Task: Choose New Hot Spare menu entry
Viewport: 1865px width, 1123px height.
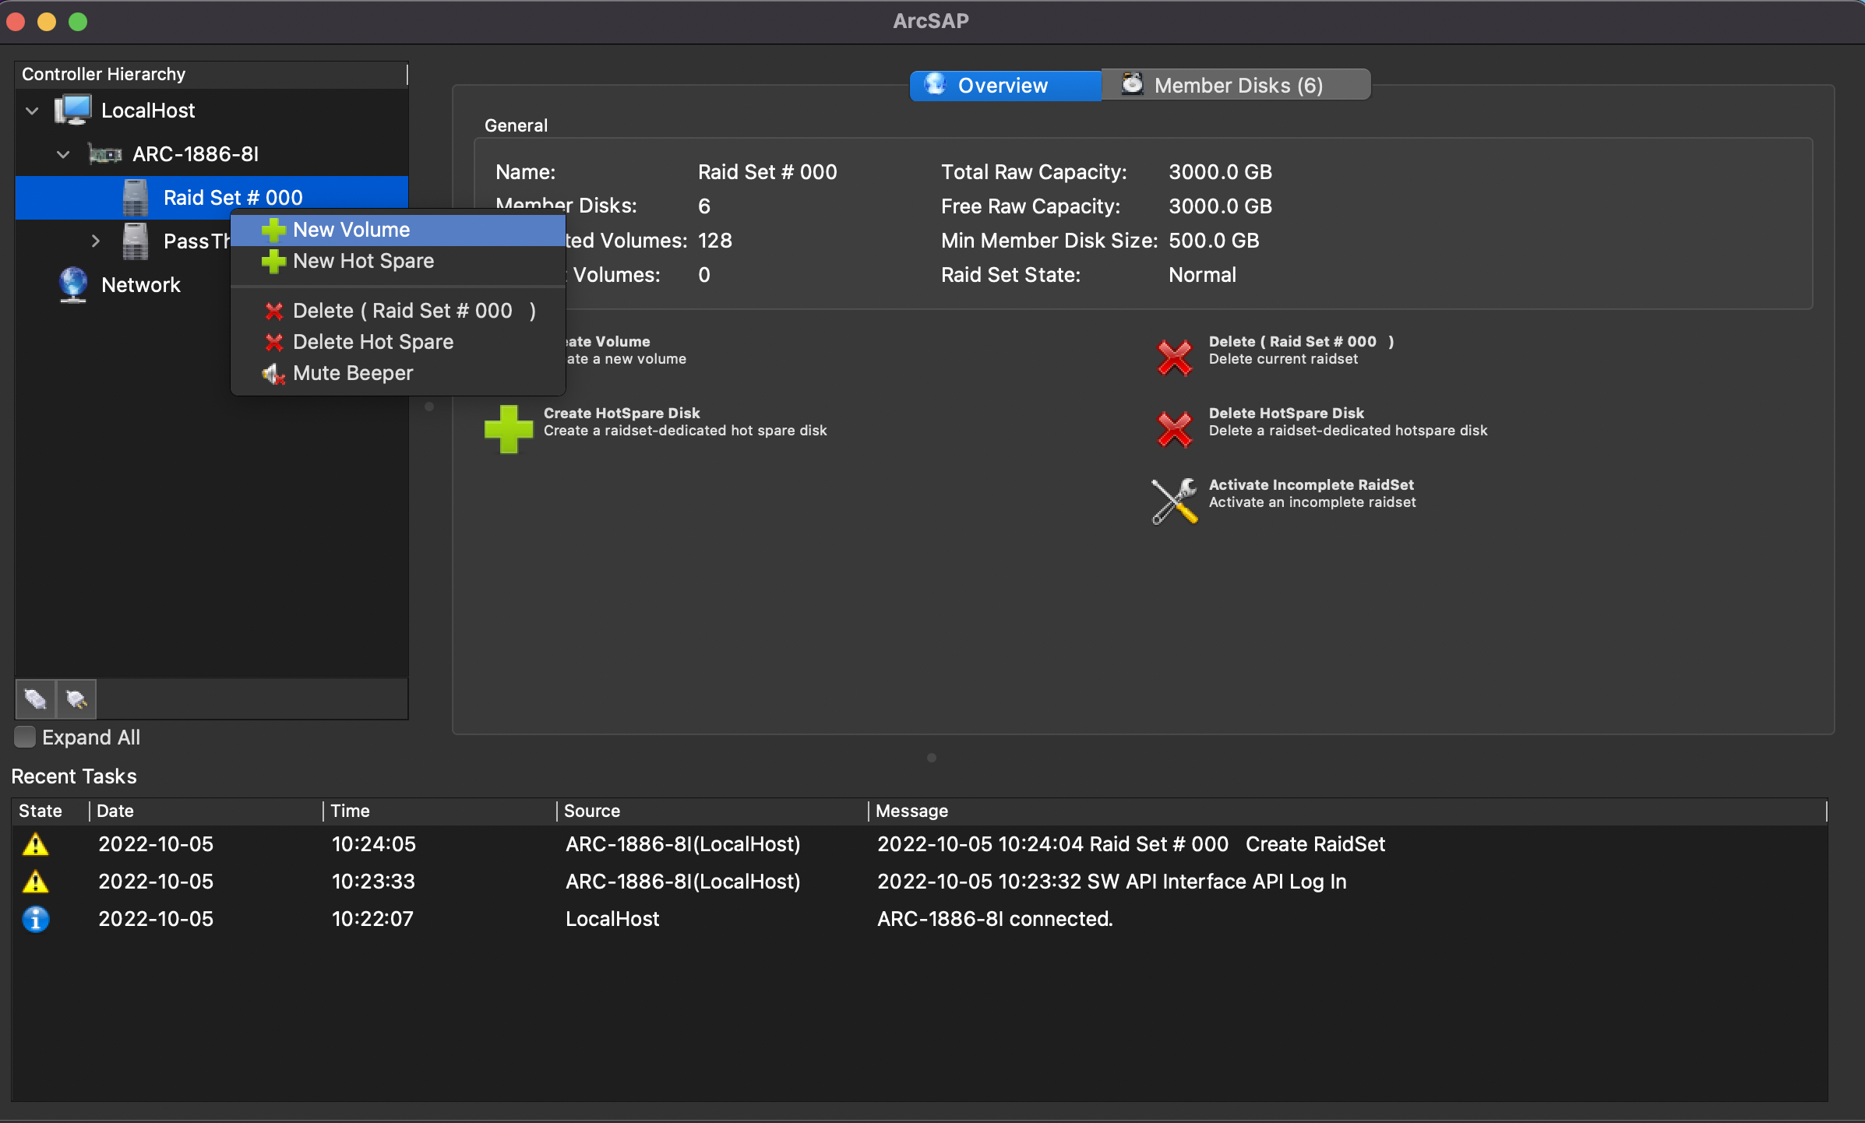Action: (363, 261)
